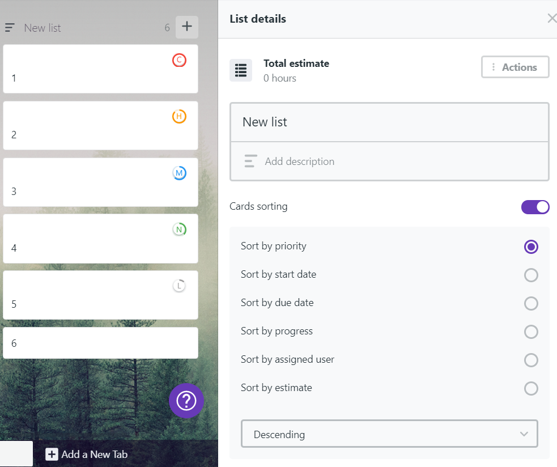
Task: Select Sort by start date
Action: click(x=531, y=275)
